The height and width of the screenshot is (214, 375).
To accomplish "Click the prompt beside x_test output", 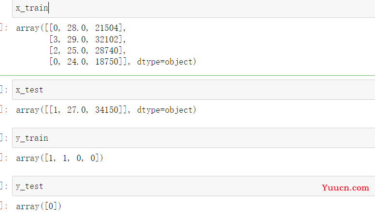I will click(x=4, y=110).
